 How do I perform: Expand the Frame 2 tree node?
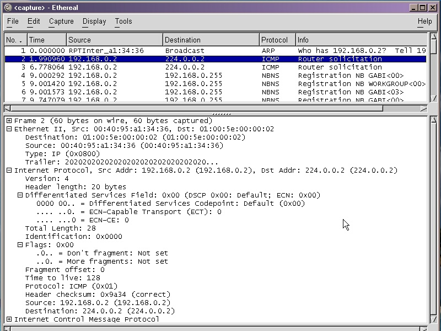click(9, 120)
